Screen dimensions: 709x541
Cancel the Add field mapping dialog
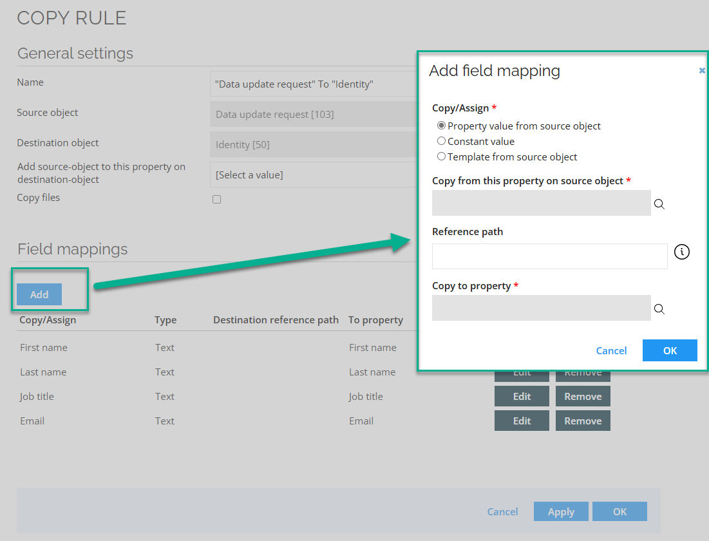[x=611, y=350]
